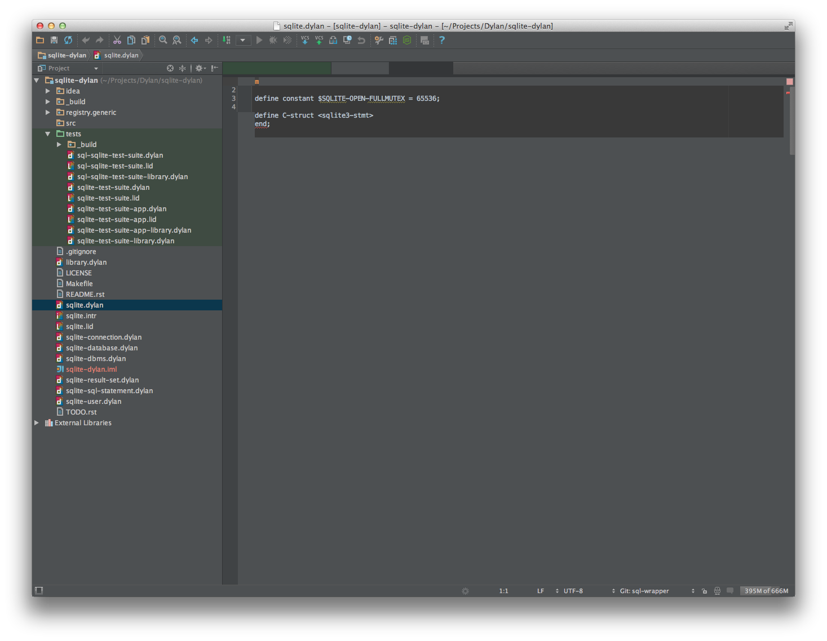Navigate forward with right arrow icon
The width and height of the screenshot is (827, 641).
pos(209,40)
